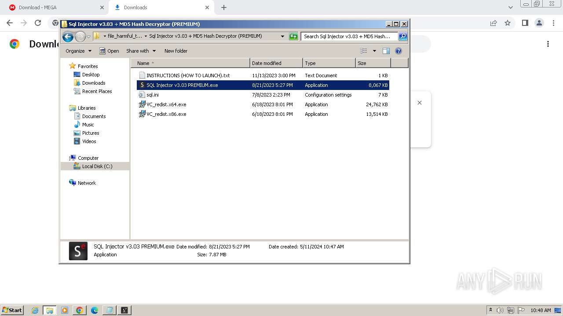The image size is (563, 316).
Task: Toggle the preview pane icon
Action: click(x=386, y=51)
